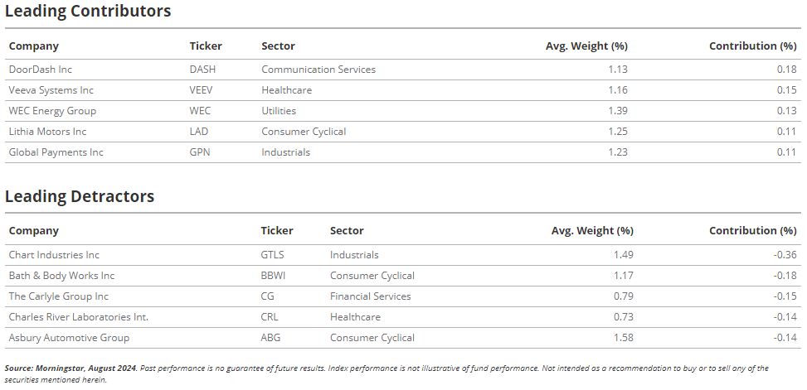This screenshot has width=807, height=390.
Task: Click the Ticker header in Detractors table
Action: click(x=277, y=231)
